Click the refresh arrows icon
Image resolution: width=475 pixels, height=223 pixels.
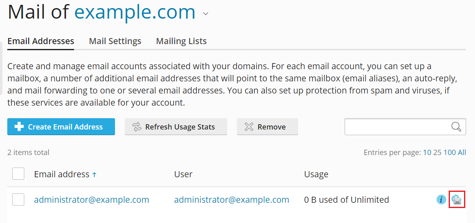(137, 127)
